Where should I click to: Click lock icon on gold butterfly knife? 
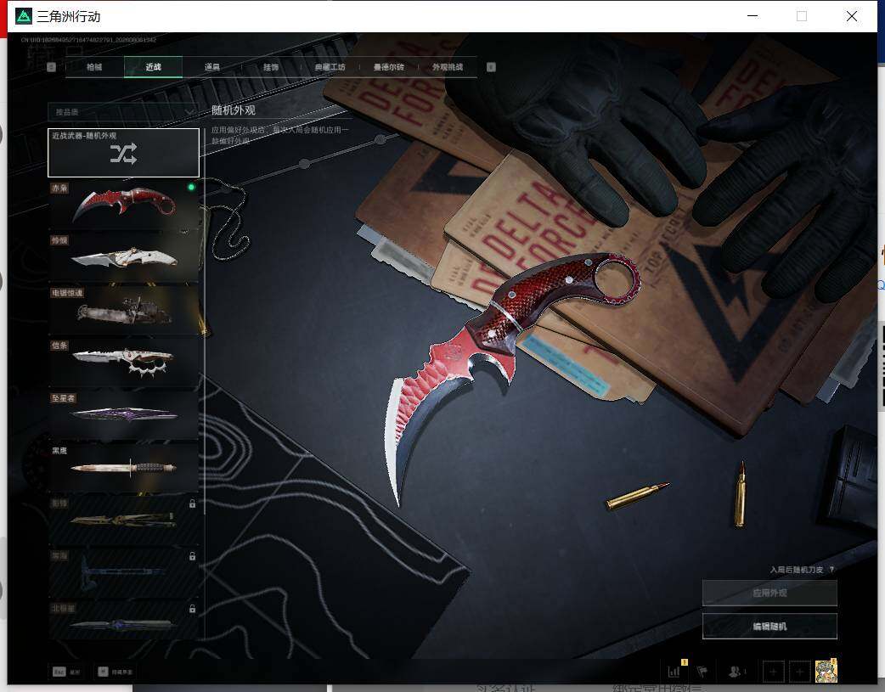click(193, 504)
